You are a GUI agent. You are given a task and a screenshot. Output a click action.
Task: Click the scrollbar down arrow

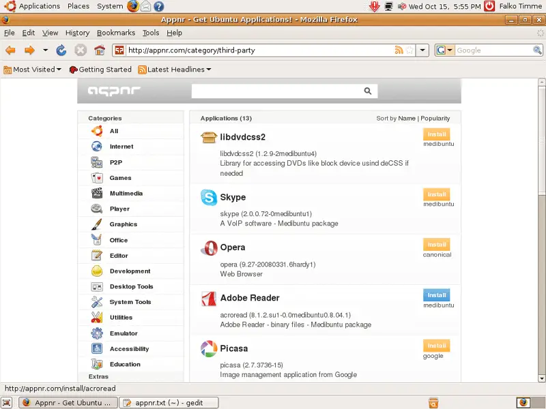[541, 378]
